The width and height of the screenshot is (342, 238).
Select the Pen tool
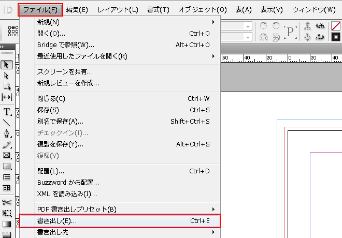click(7, 133)
